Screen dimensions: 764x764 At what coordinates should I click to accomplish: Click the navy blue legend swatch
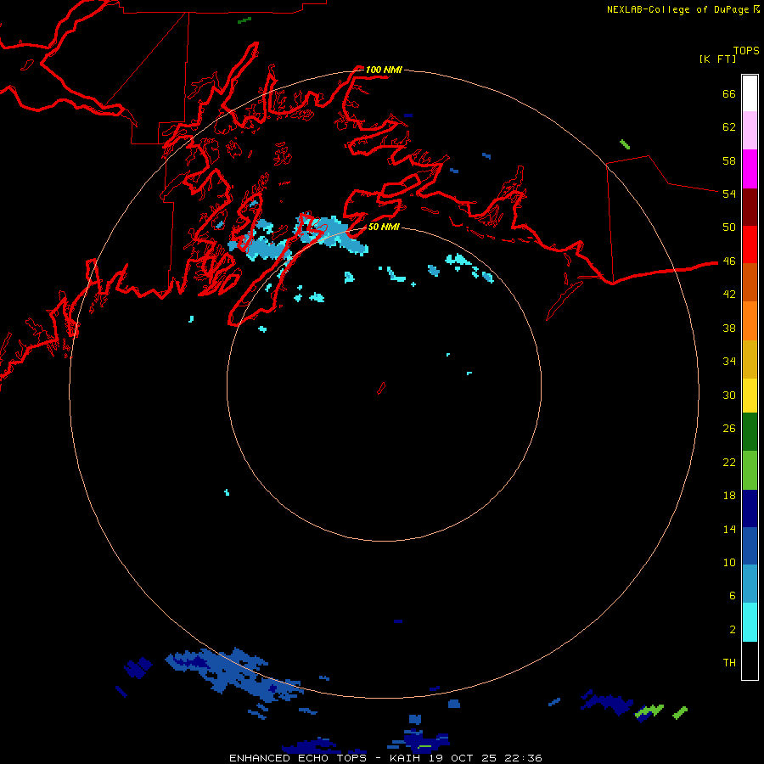(x=750, y=508)
